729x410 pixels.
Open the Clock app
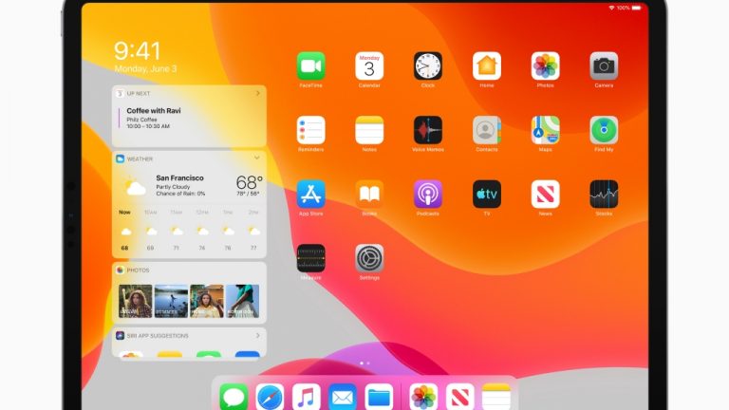(x=428, y=66)
